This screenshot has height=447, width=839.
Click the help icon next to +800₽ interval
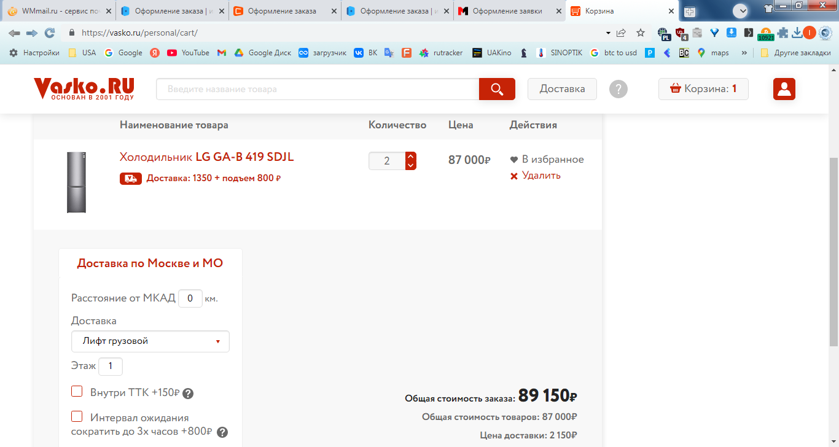222,432
